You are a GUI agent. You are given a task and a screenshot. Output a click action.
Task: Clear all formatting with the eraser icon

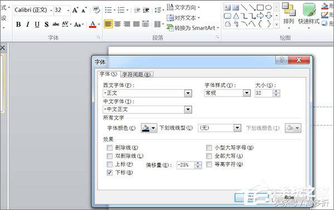click(96, 10)
